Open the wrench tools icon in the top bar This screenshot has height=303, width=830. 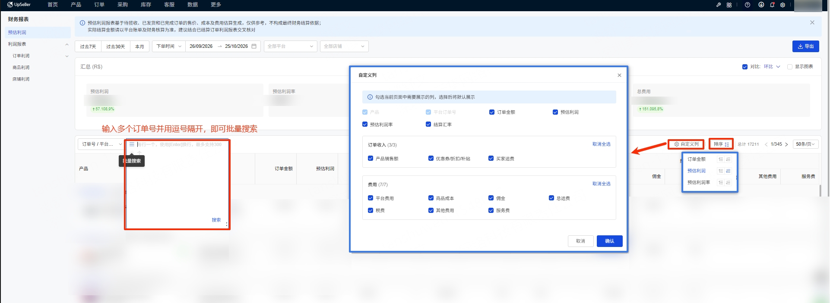[719, 5]
